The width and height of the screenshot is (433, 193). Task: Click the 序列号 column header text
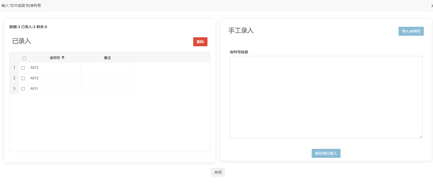point(55,58)
